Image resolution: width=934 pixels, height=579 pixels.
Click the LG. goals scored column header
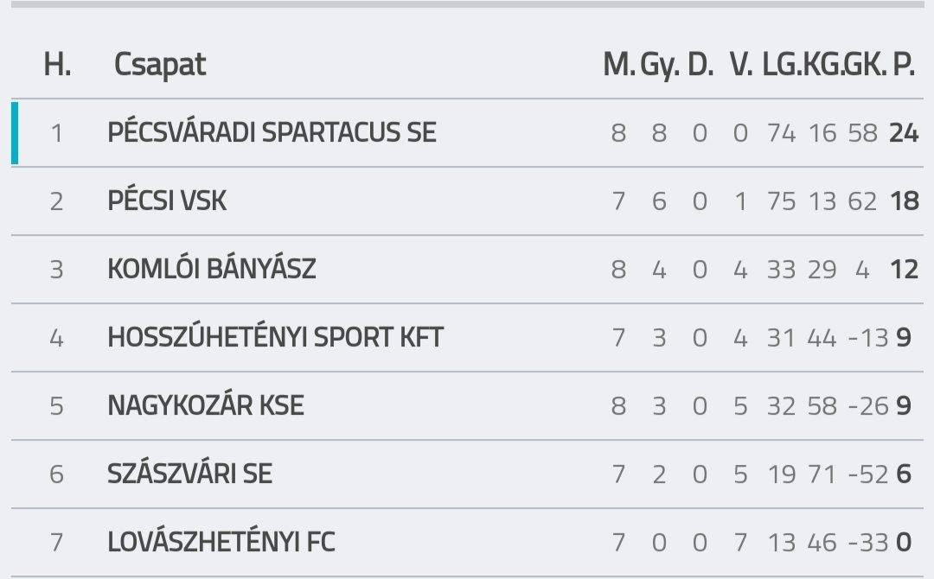coord(782,64)
